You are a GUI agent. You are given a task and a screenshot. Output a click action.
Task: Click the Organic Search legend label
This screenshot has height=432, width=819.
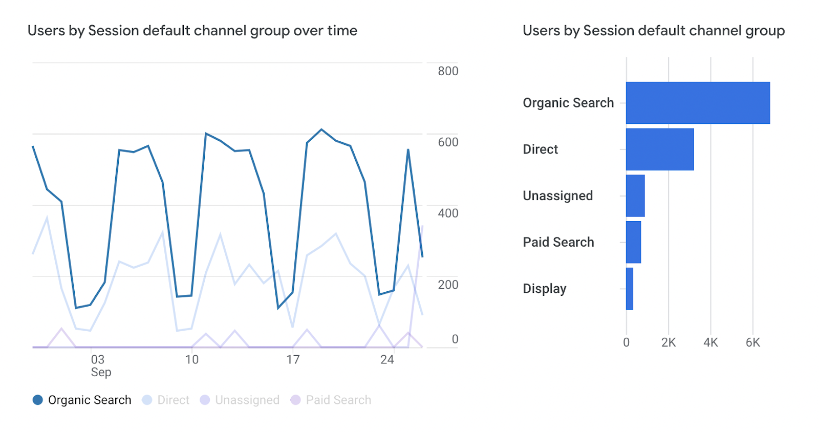pos(90,400)
